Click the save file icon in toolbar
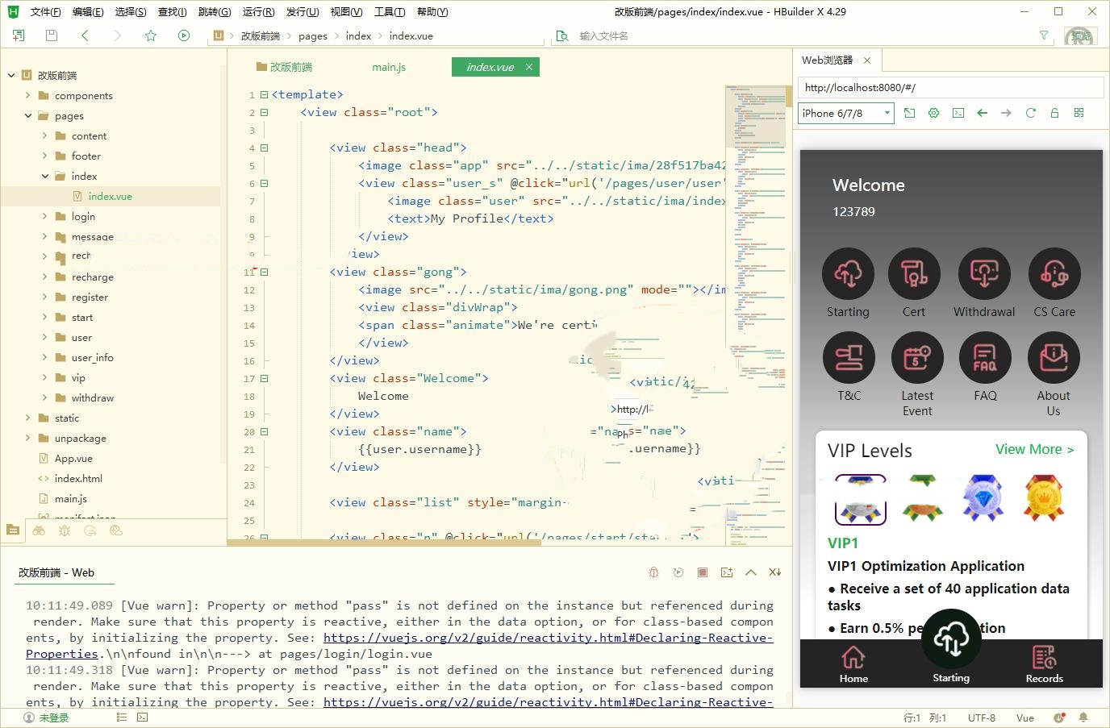The image size is (1110, 728). [x=52, y=35]
